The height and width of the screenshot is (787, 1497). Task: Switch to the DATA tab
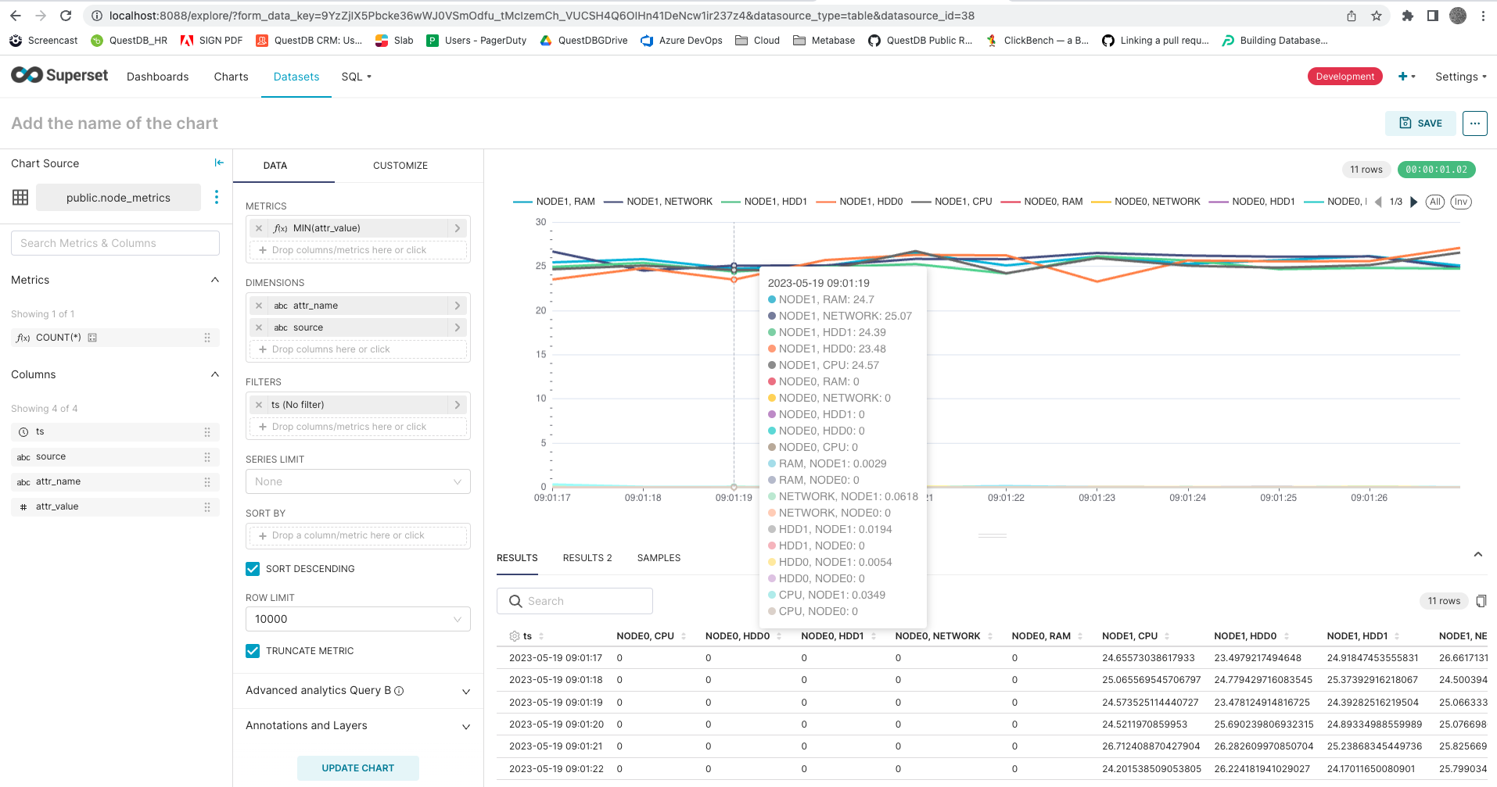(x=275, y=166)
